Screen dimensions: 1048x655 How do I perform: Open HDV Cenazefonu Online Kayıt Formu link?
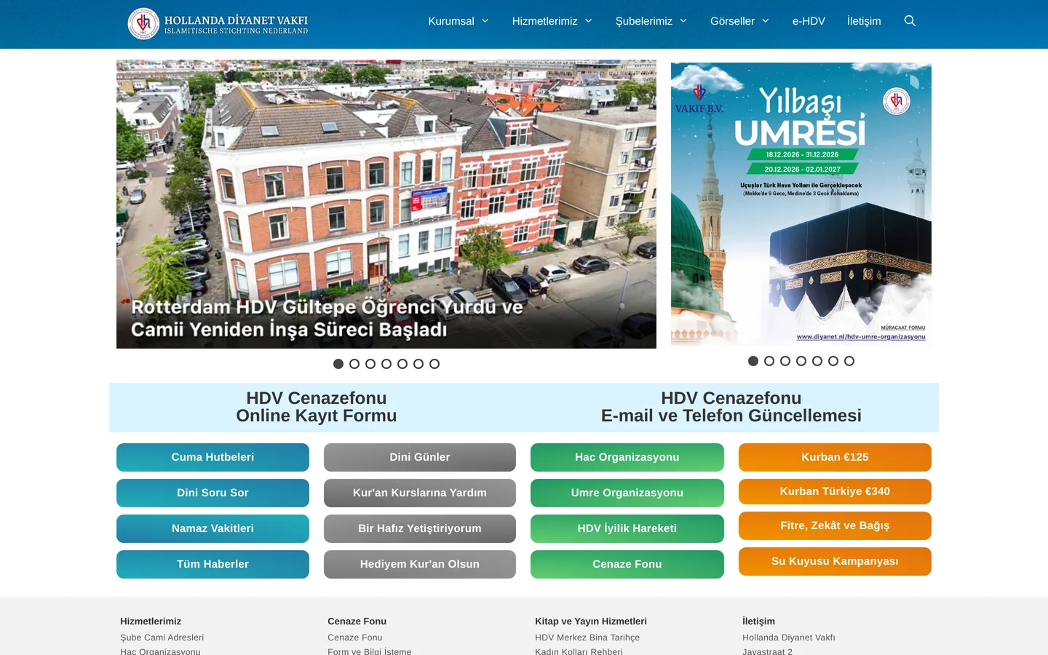click(x=317, y=408)
